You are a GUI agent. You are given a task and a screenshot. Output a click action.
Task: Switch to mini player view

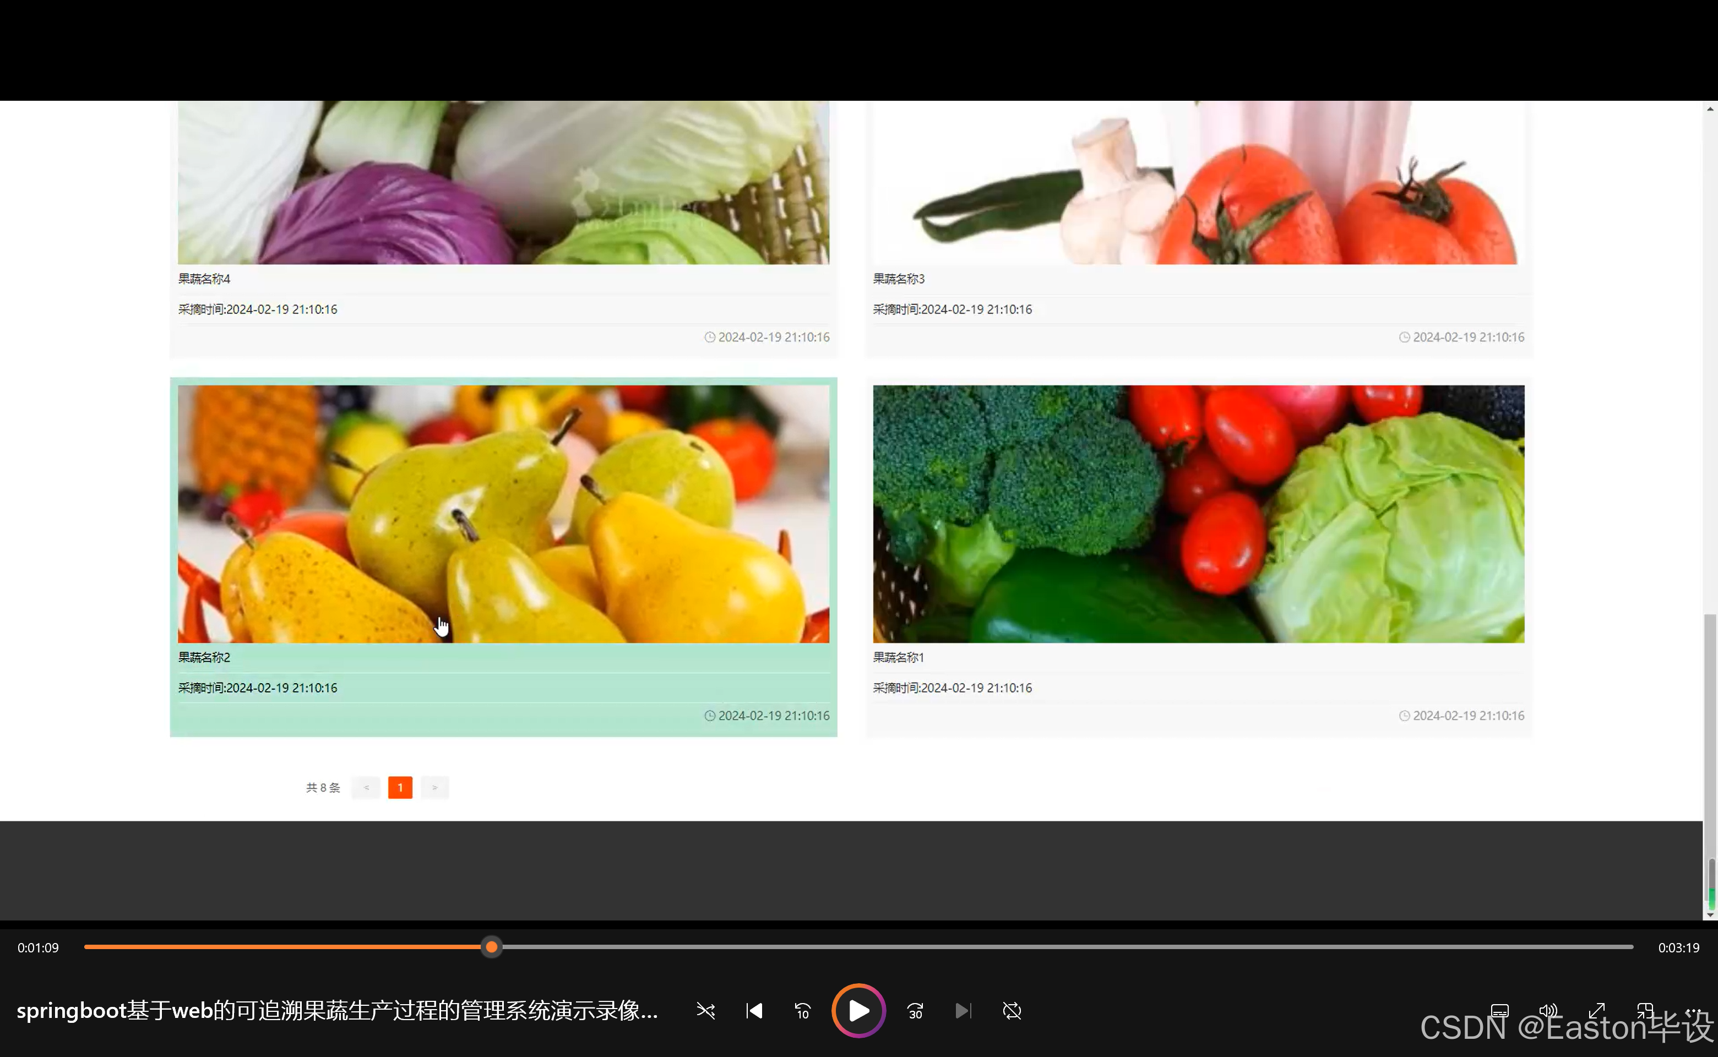(1645, 1011)
